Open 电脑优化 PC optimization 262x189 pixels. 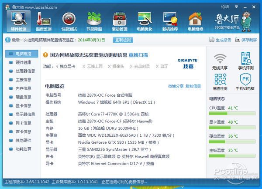click(x=145, y=21)
